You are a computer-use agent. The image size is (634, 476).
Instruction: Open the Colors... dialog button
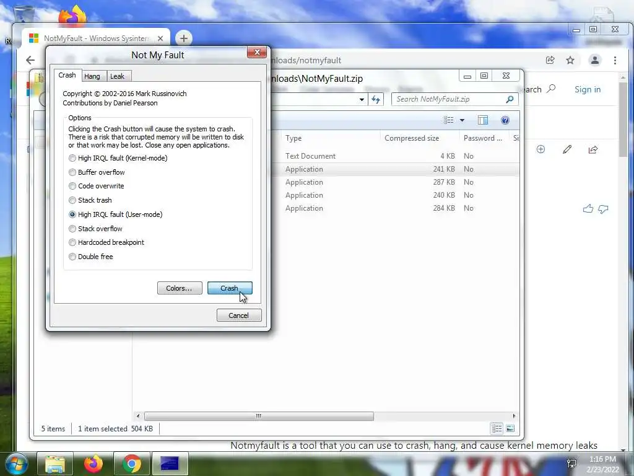180,288
